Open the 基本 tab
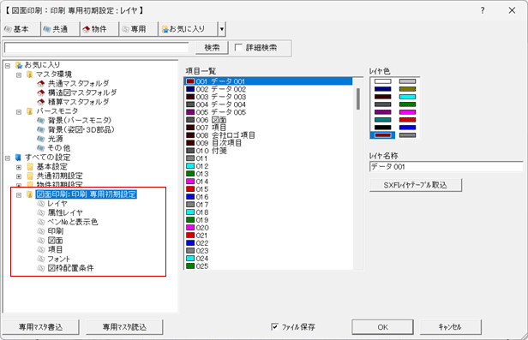The height and width of the screenshot is (340, 528). click(21, 29)
